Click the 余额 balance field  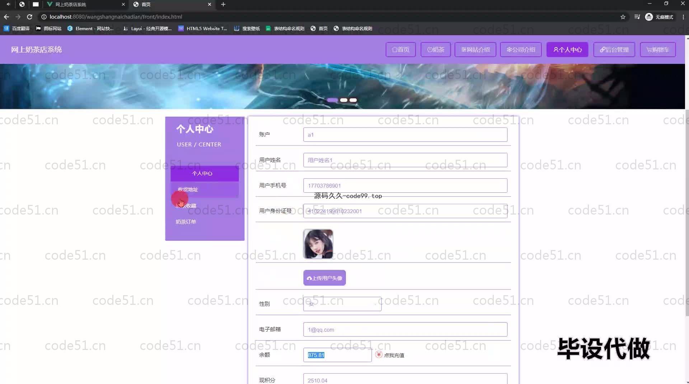point(337,355)
